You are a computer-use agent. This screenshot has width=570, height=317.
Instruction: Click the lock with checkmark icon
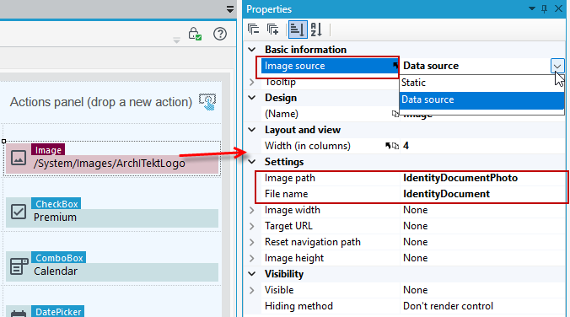coord(195,34)
